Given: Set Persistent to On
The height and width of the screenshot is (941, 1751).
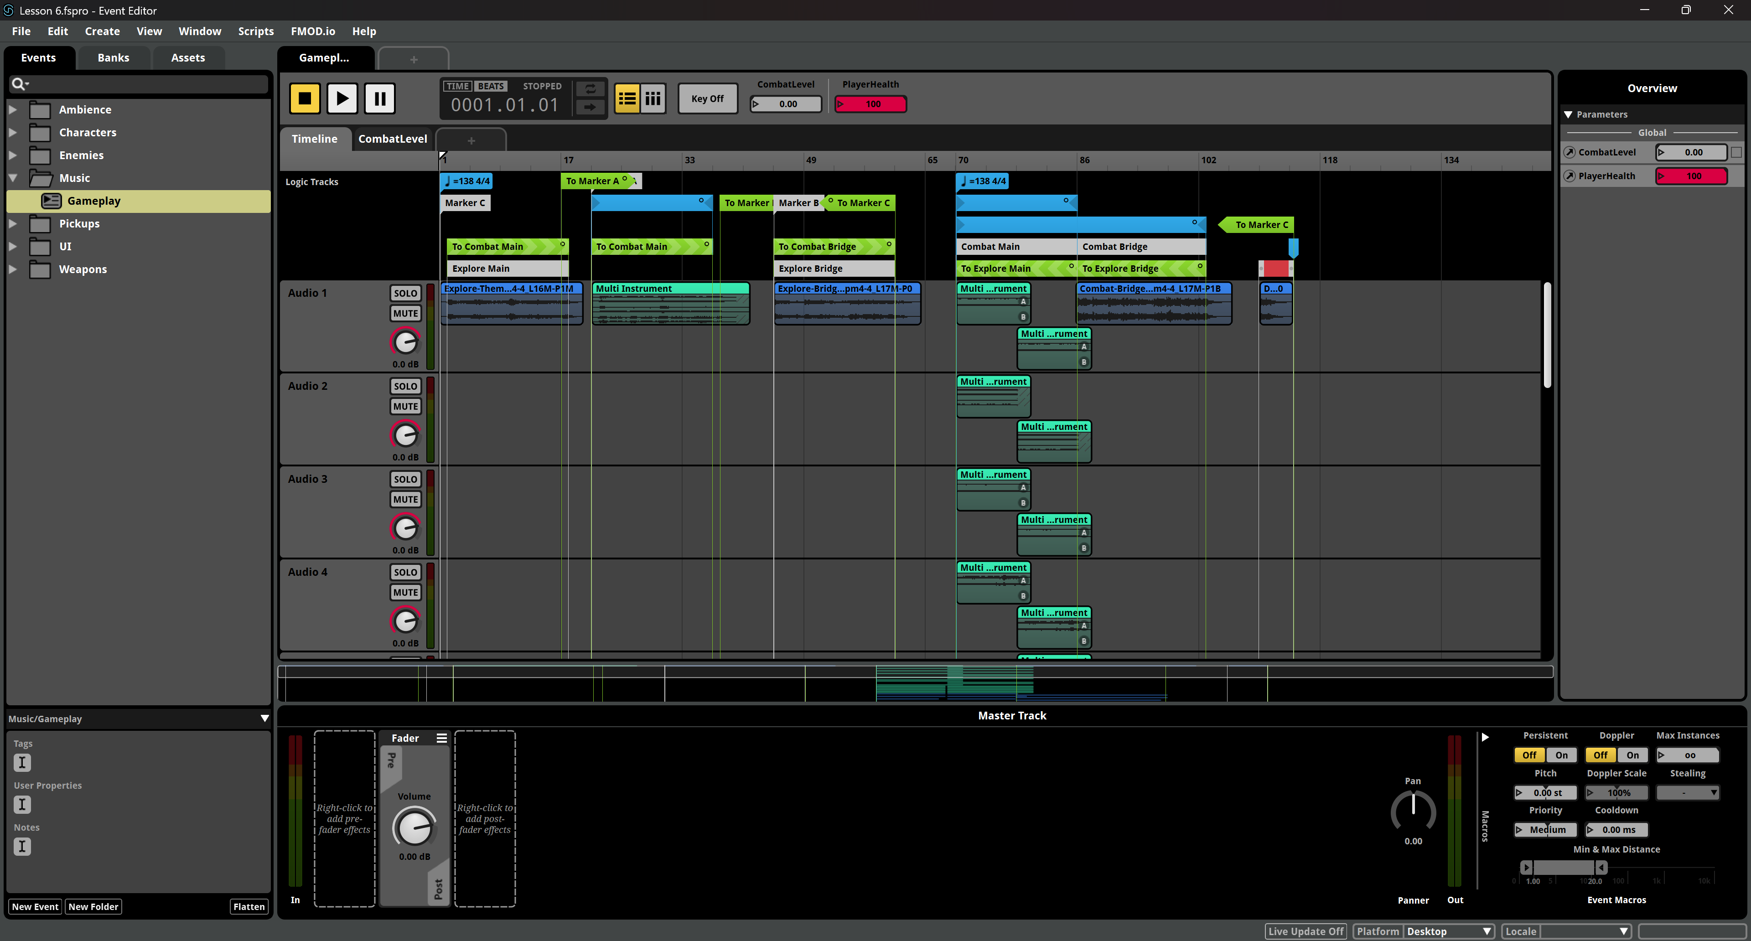Looking at the screenshot, I should 1561,755.
